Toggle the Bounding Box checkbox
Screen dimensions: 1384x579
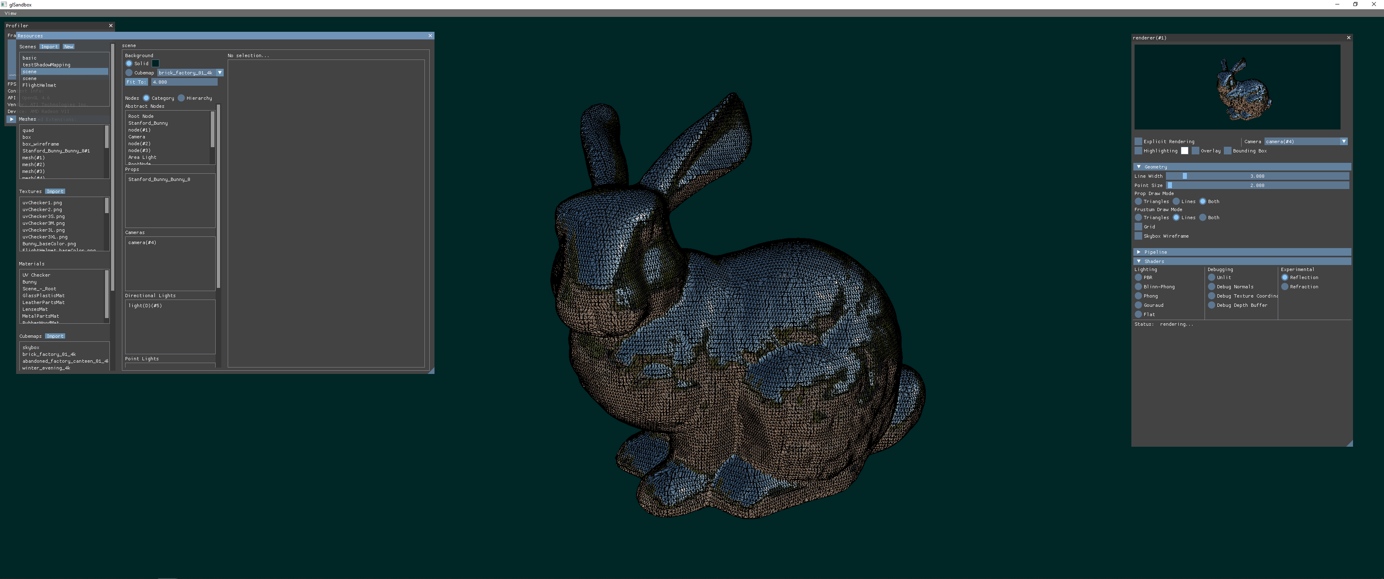(1227, 150)
